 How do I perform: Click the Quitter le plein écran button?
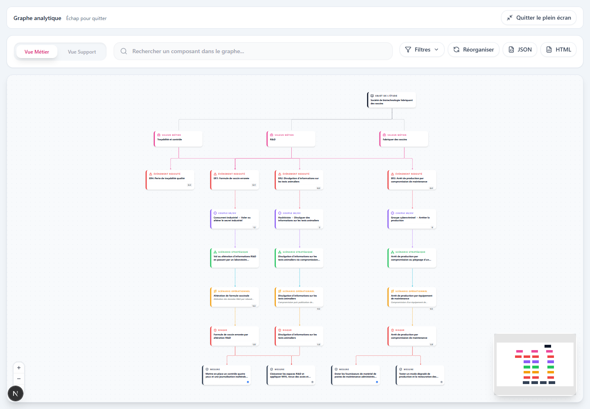[x=539, y=18]
